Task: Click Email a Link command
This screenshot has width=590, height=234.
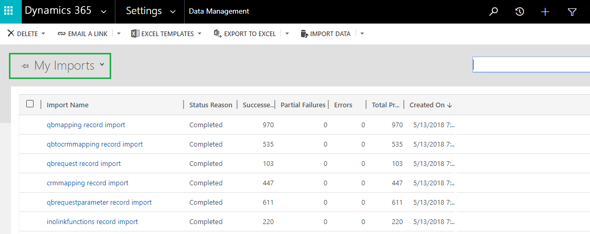Action: [82, 34]
